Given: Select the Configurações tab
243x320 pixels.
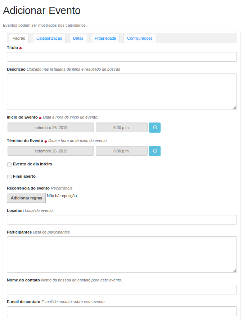Looking at the screenshot, I should (x=140, y=38).
